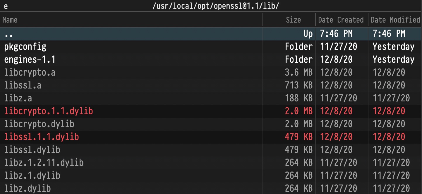This screenshot has height=194, width=422.
Task: Sort the file list by Name
Action: (10, 20)
